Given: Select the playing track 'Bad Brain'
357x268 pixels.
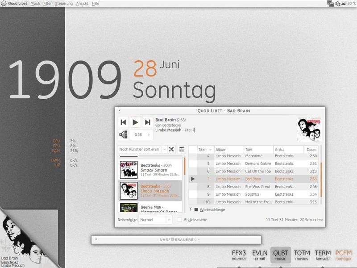Looking at the screenshot, I should click(x=253, y=179).
